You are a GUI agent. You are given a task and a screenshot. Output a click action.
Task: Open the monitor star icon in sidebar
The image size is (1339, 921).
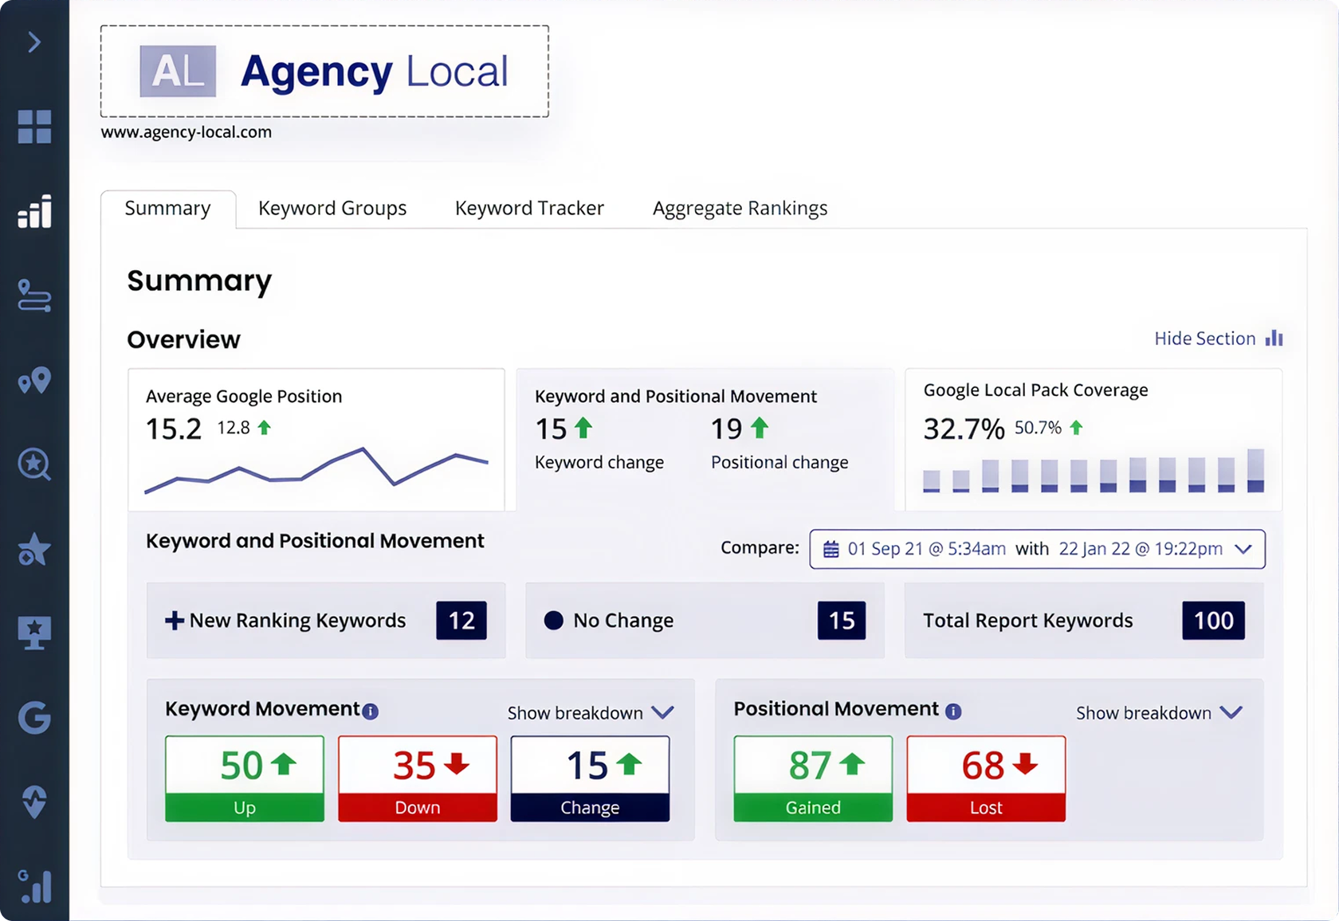click(x=34, y=633)
